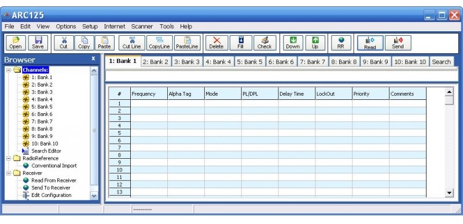Collapse the Channels tree node
The height and width of the screenshot is (224, 463).
pos(9,70)
